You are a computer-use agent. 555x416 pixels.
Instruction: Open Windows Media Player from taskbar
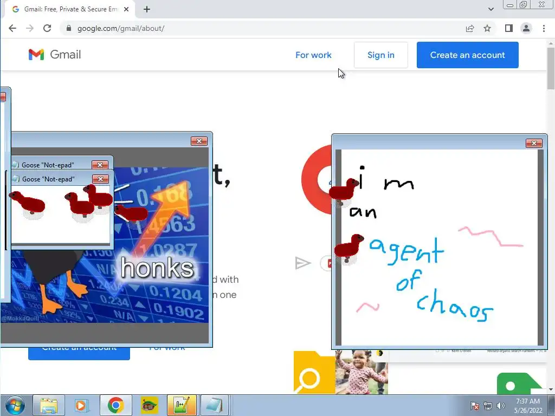(81, 405)
